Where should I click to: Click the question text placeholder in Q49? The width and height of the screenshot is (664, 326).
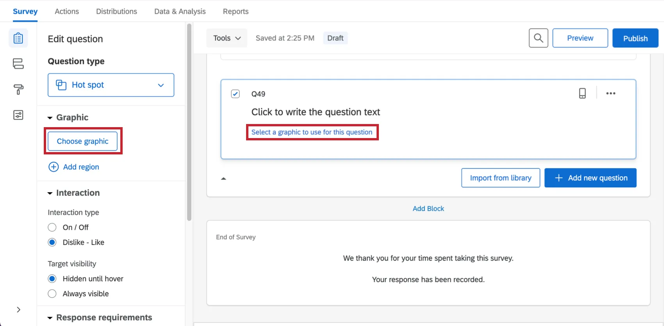click(x=316, y=112)
